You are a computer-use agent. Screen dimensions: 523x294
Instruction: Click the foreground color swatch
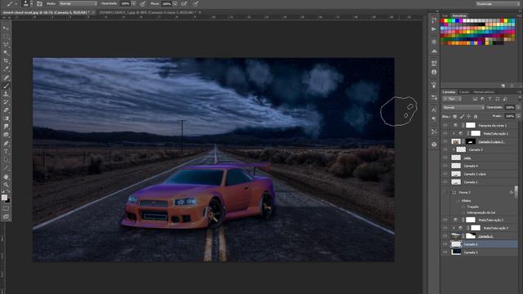coord(4,198)
